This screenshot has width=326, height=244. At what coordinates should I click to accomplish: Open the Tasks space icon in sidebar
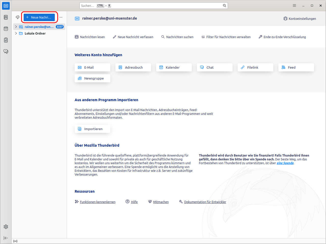coord(6,40)
